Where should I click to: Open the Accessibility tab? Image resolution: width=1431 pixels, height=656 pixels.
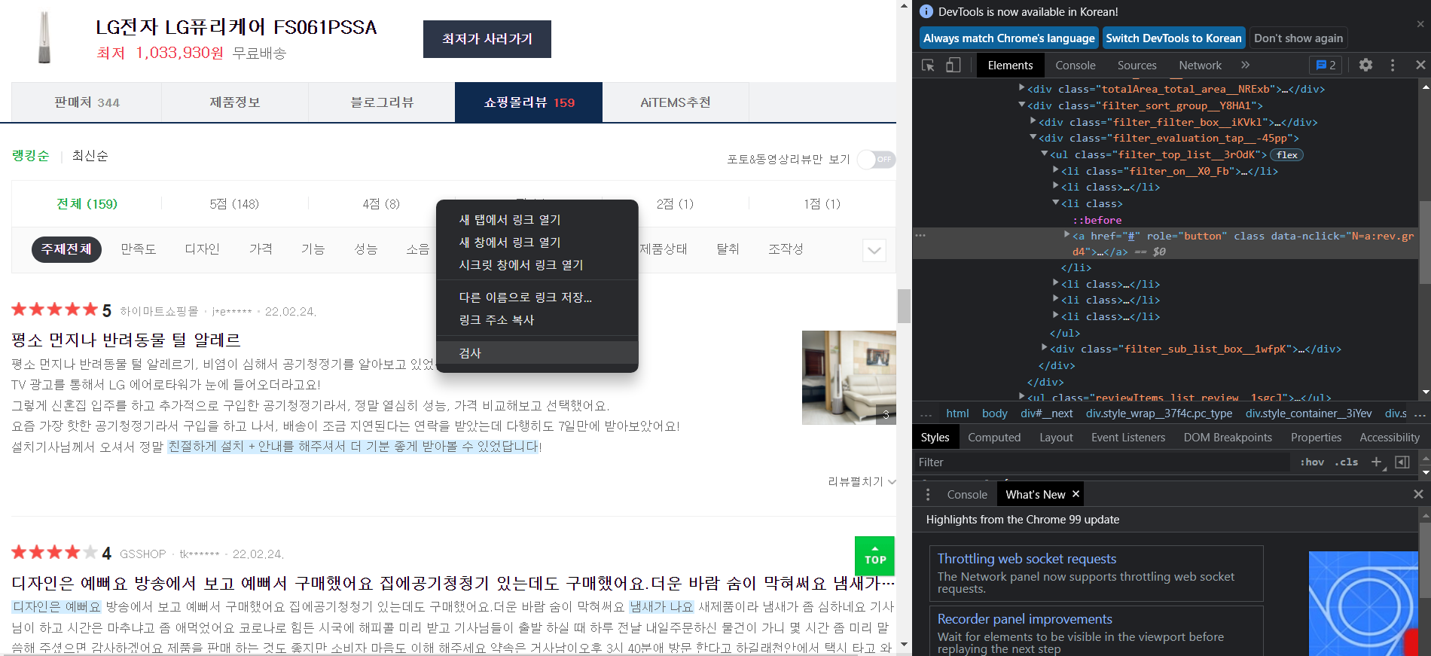pos(1389,437)
